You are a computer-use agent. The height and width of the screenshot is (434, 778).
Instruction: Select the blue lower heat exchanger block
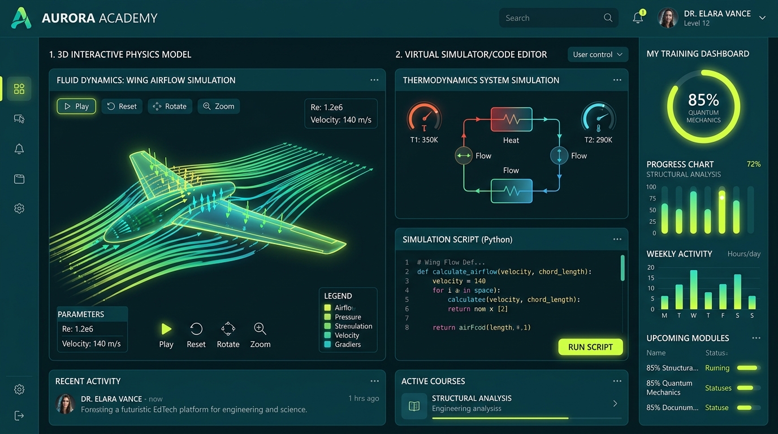point(511,191)
